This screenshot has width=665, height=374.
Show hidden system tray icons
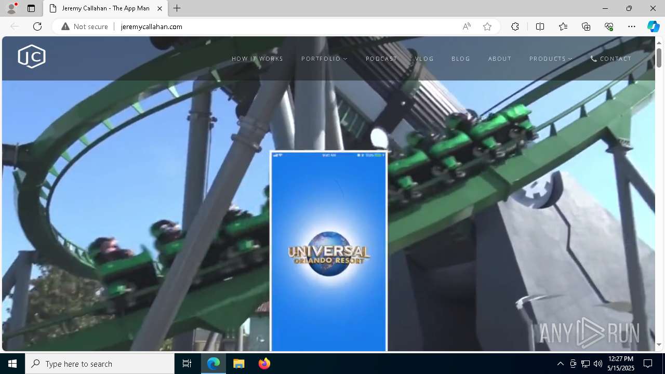pos(560,364)
